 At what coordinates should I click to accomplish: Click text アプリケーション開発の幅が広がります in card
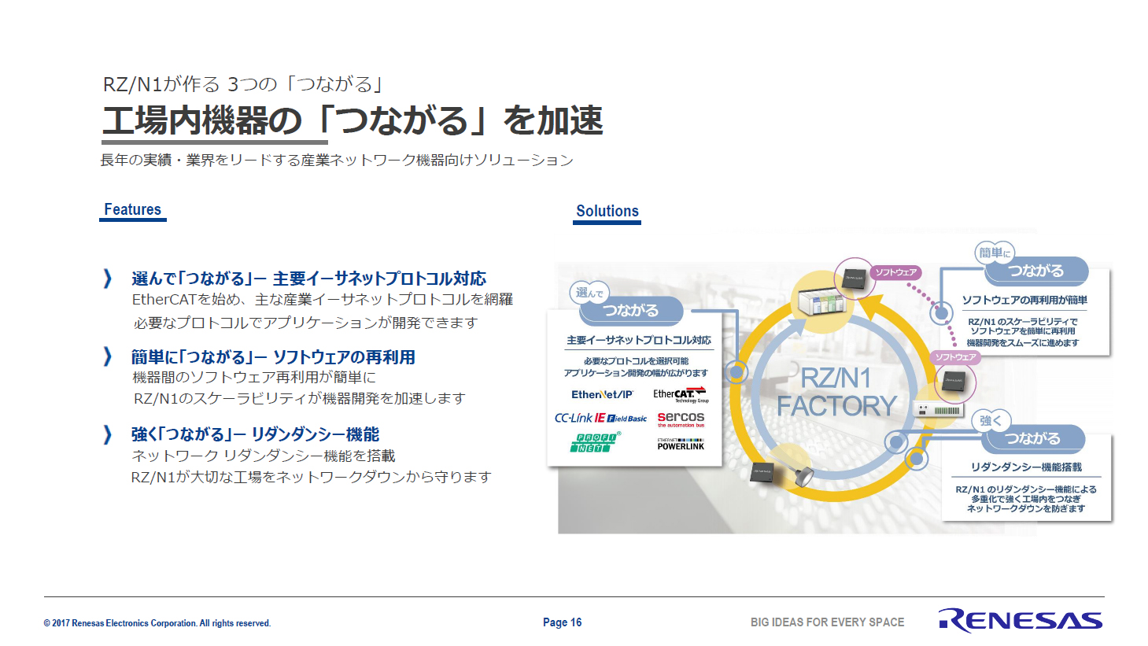[636, 373]
